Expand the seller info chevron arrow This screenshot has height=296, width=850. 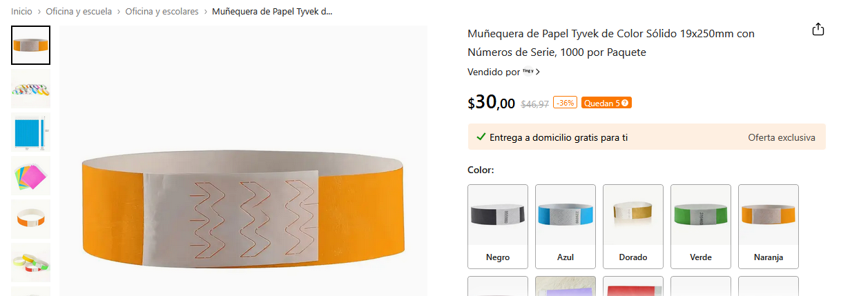538,72
